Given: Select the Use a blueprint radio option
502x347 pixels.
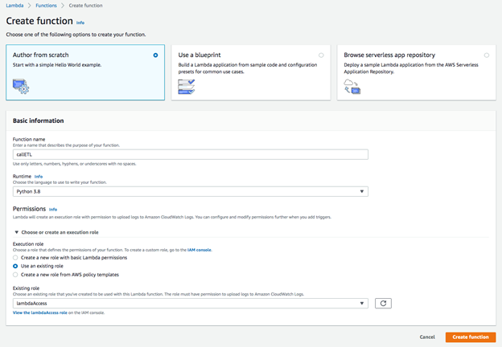Looking at the screenshot, I should [321, 55].
